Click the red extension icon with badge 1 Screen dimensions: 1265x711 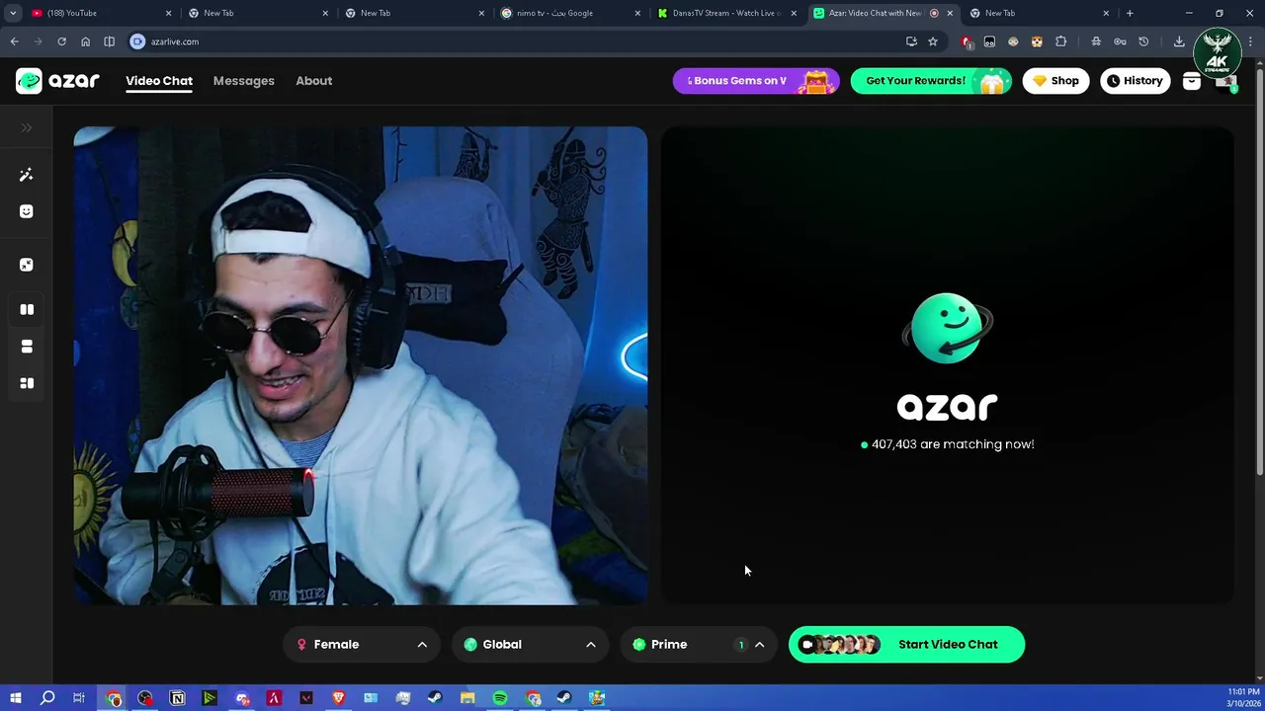967,41
